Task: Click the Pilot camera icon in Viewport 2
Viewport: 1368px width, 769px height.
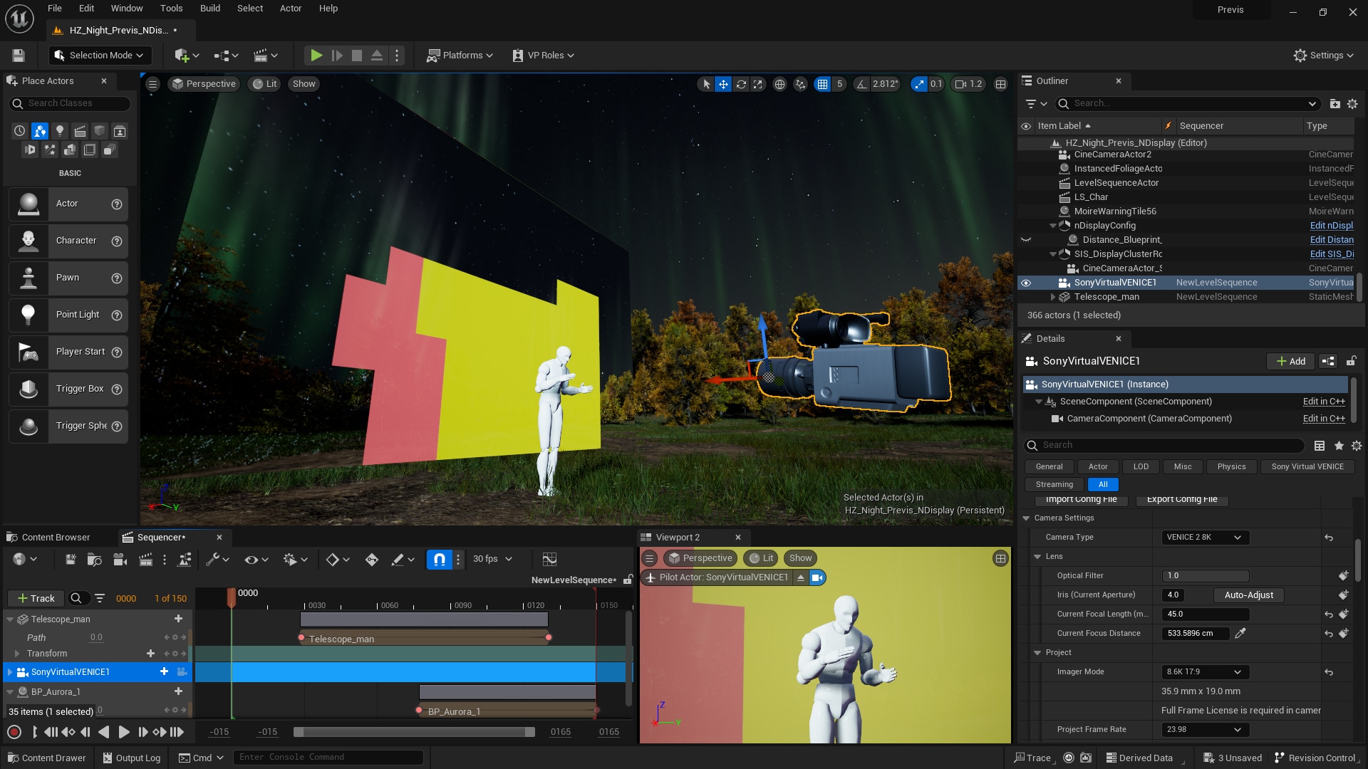Action: pos(817,577)
